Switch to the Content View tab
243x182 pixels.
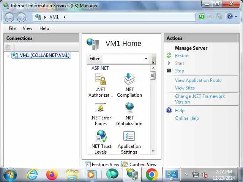click(140, 164)
